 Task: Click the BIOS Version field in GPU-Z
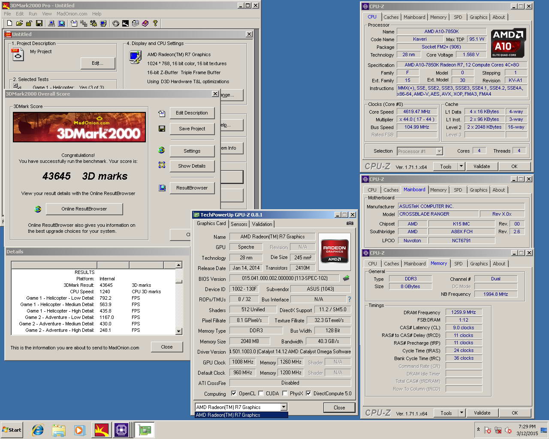pyautogui.click(x=284, y=278)
